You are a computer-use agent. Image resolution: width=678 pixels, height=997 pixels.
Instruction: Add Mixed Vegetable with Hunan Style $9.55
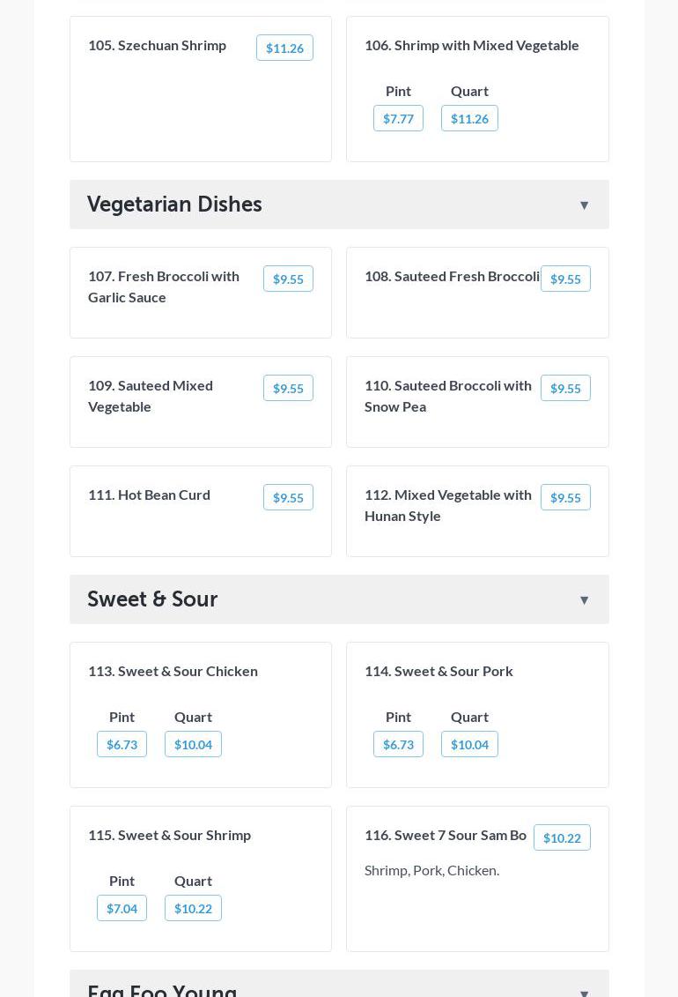coord(565,498)
